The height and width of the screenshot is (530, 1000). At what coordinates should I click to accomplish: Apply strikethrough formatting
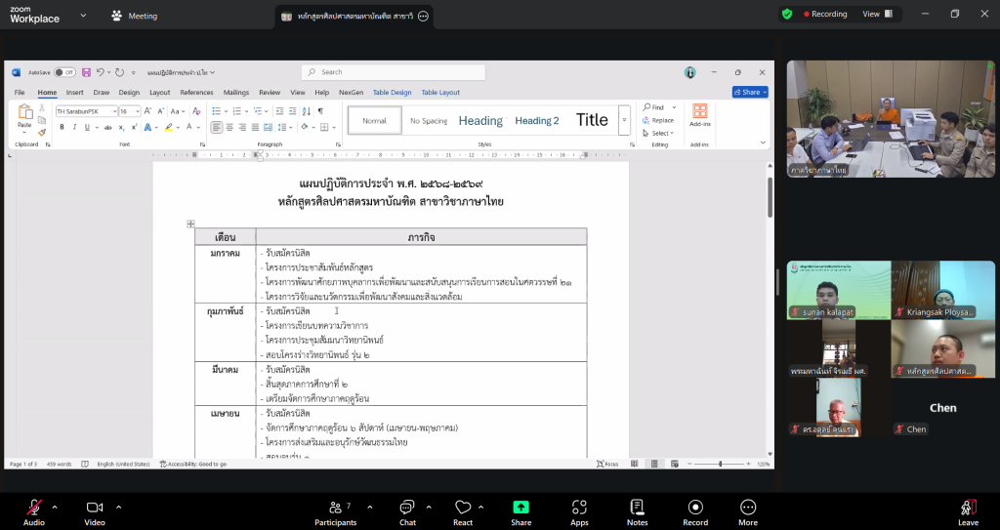click(x=107, y=128)
